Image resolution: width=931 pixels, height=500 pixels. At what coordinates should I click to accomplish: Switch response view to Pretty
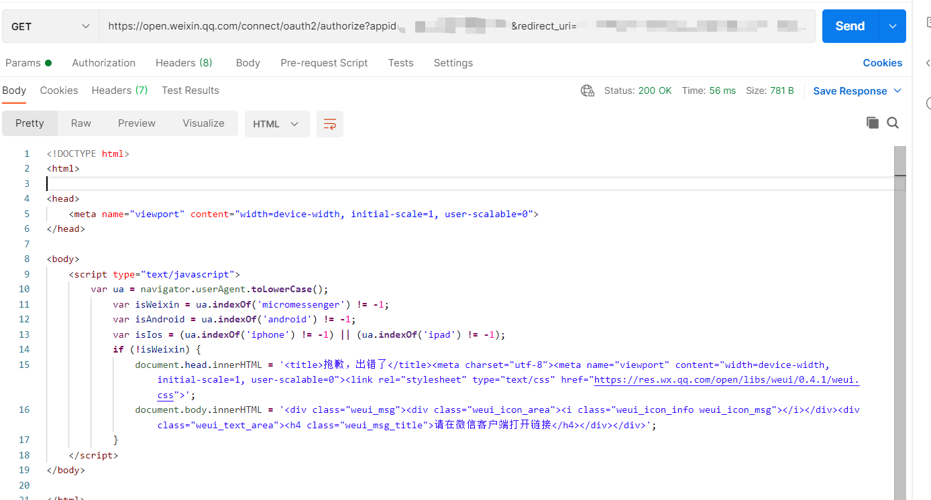(30, 123)
